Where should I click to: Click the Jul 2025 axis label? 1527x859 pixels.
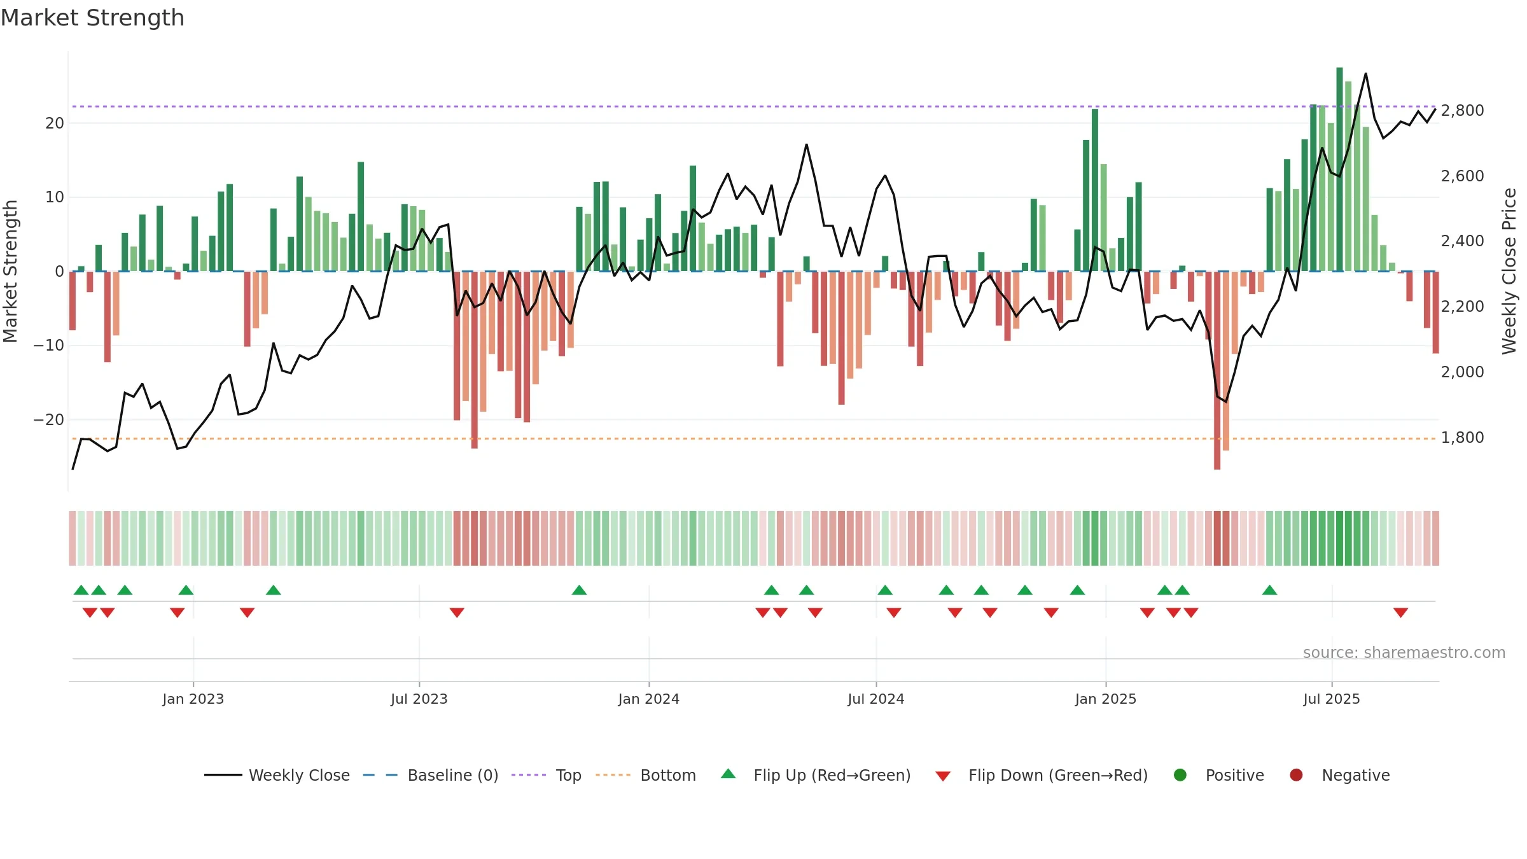pyautogui.click(x=1332, y=699)
